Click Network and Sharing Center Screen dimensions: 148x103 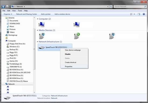coord(27,14)
